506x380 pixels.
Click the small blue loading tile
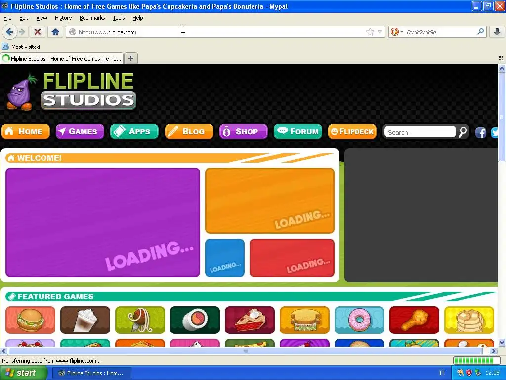[225, 258]
